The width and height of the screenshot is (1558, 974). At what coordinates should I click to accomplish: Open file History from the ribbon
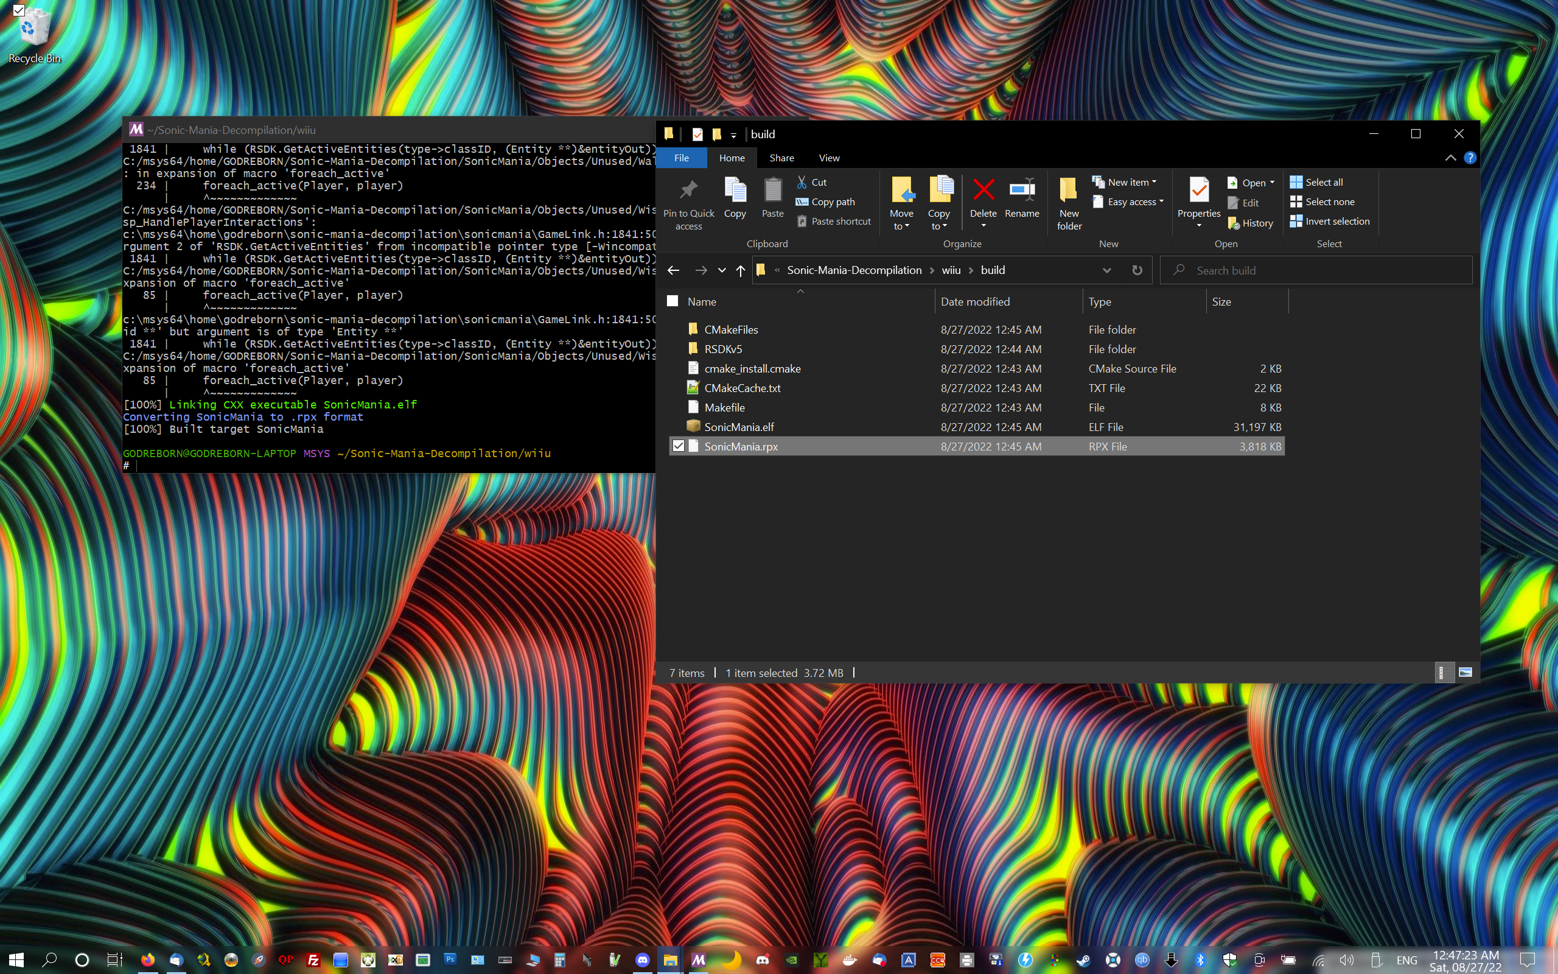(1250, 223)
